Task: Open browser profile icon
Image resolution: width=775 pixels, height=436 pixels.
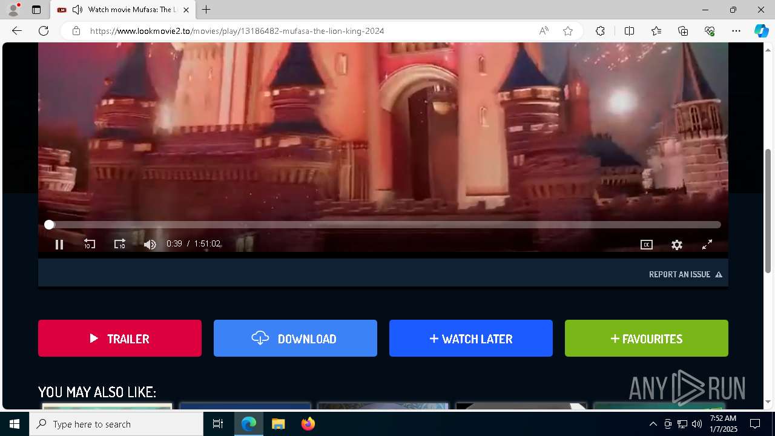Action: [x=13, y=10]
